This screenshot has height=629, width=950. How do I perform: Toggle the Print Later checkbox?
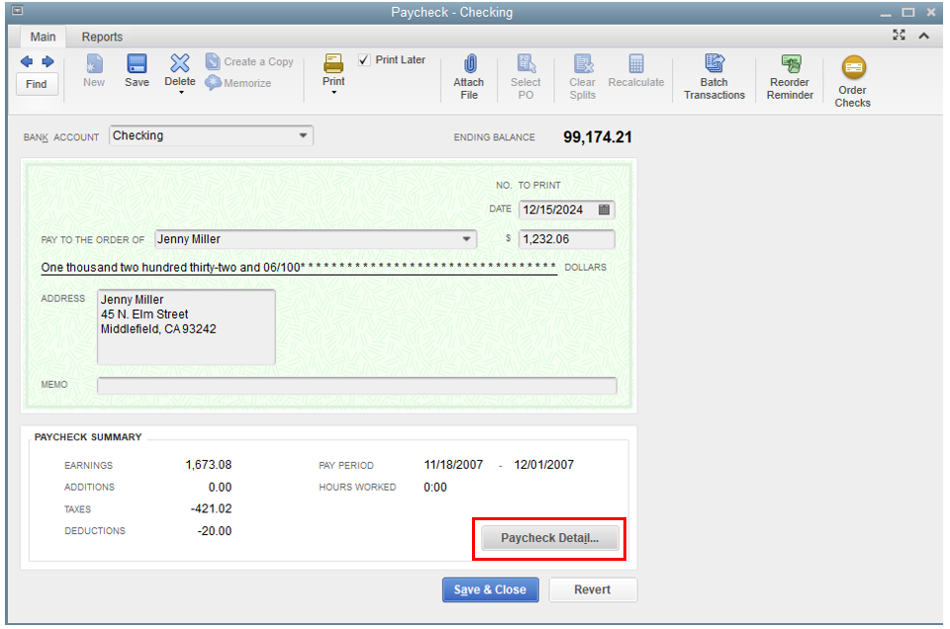coord(364,60)
